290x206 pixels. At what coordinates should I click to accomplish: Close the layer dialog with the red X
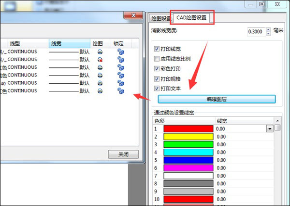[x=133, y=15]
